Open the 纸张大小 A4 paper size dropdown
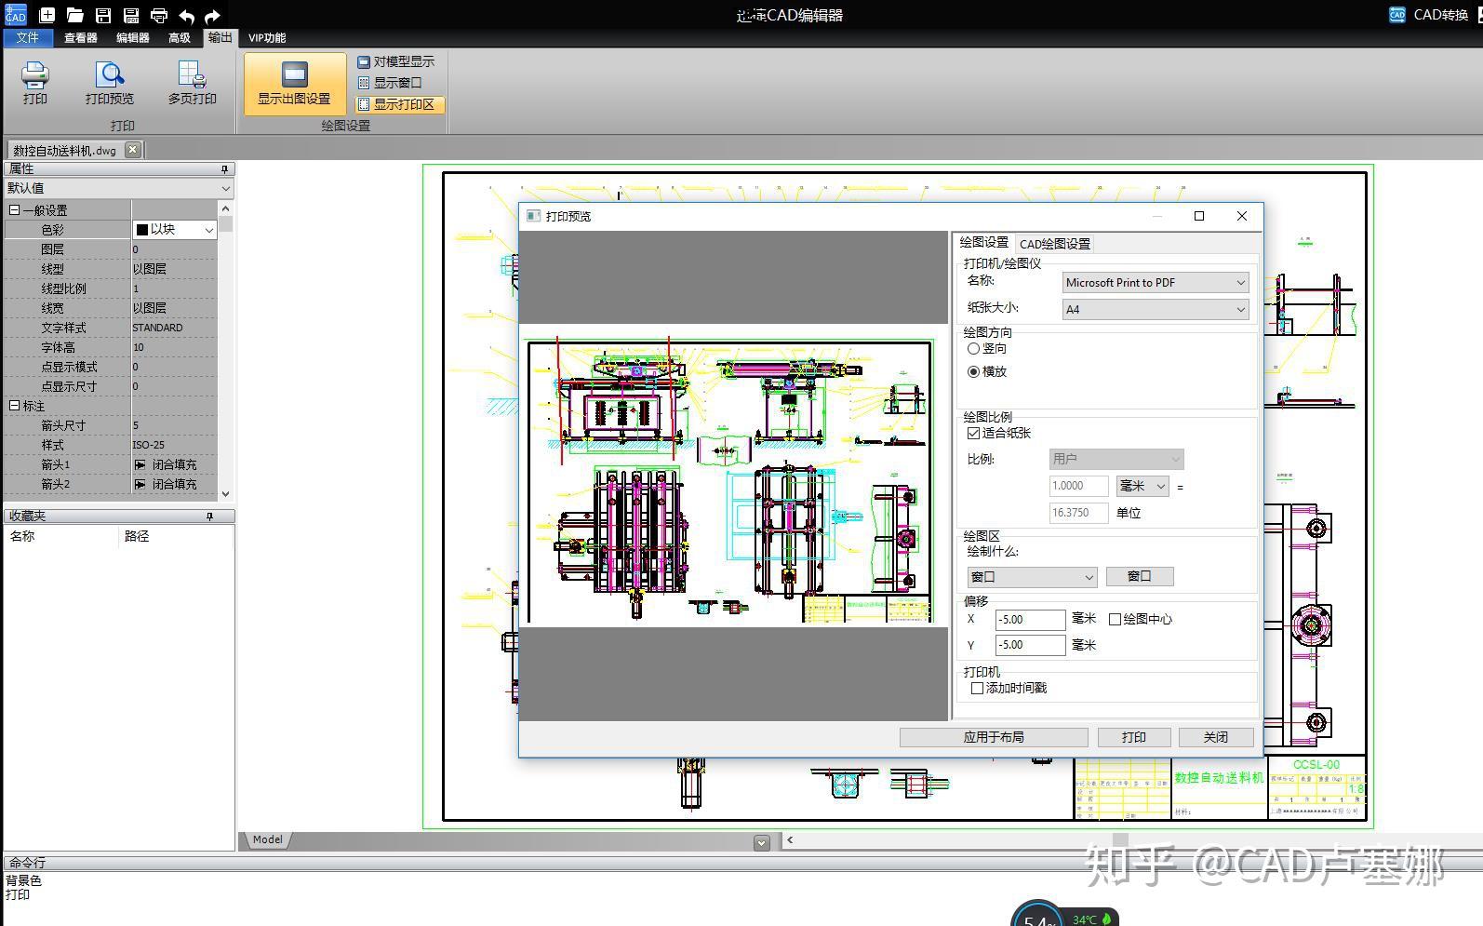This screenshot has width=1483, height=926. [1155, 309]
